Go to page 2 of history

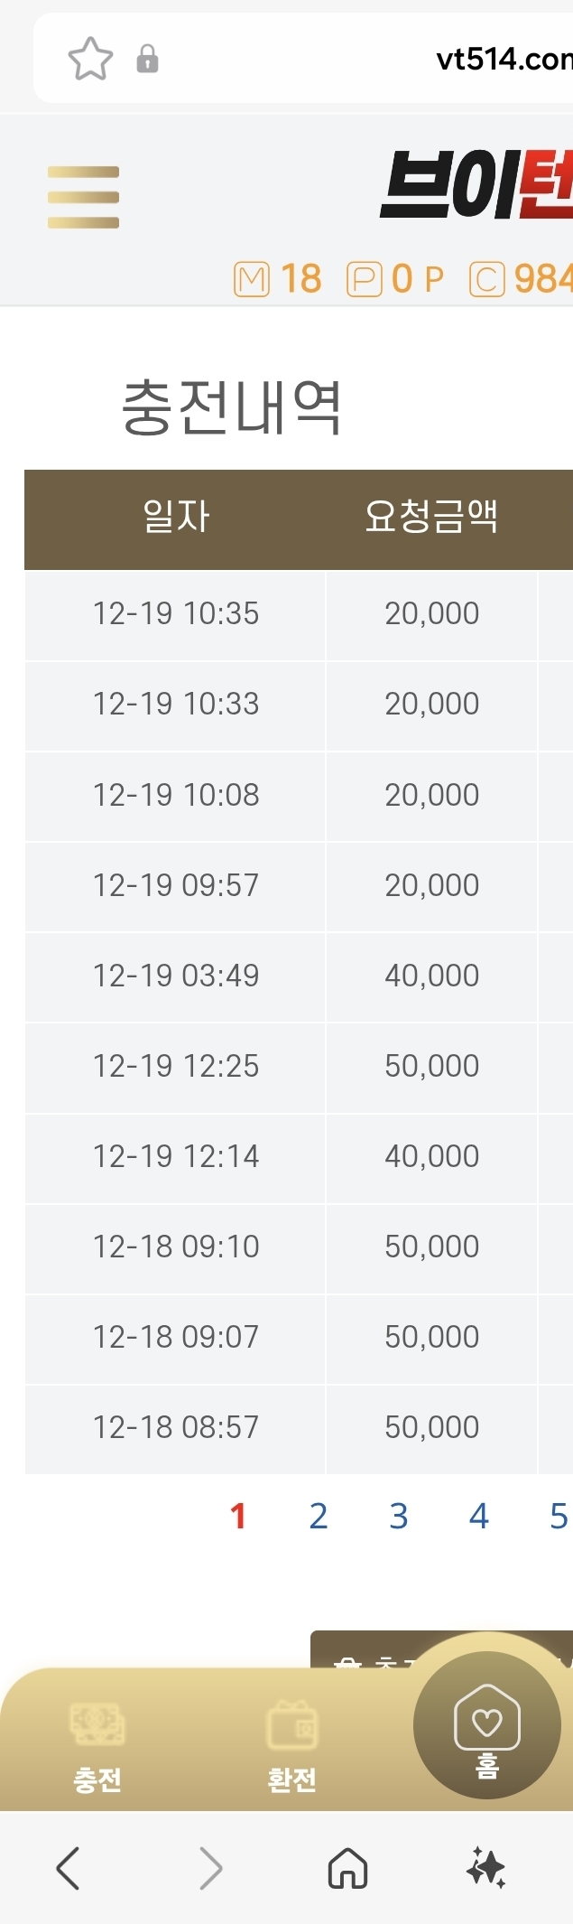point(319,1517)
